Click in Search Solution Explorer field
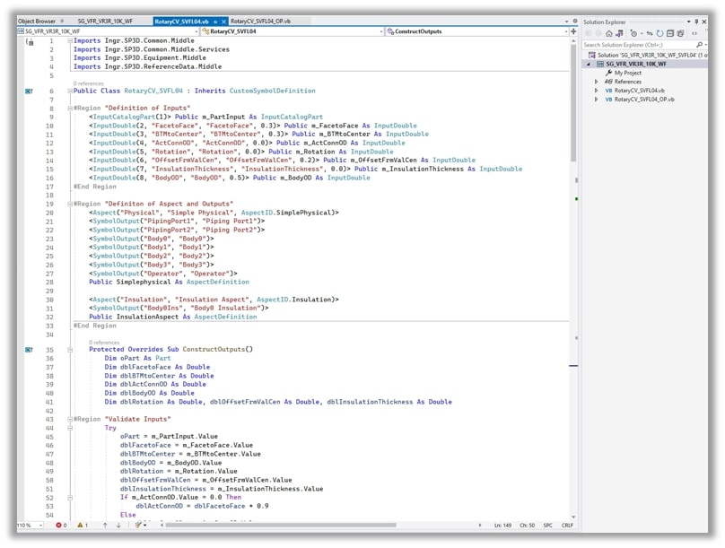The height and width of the screenshot is (548, 725). [x=638, y=45]
